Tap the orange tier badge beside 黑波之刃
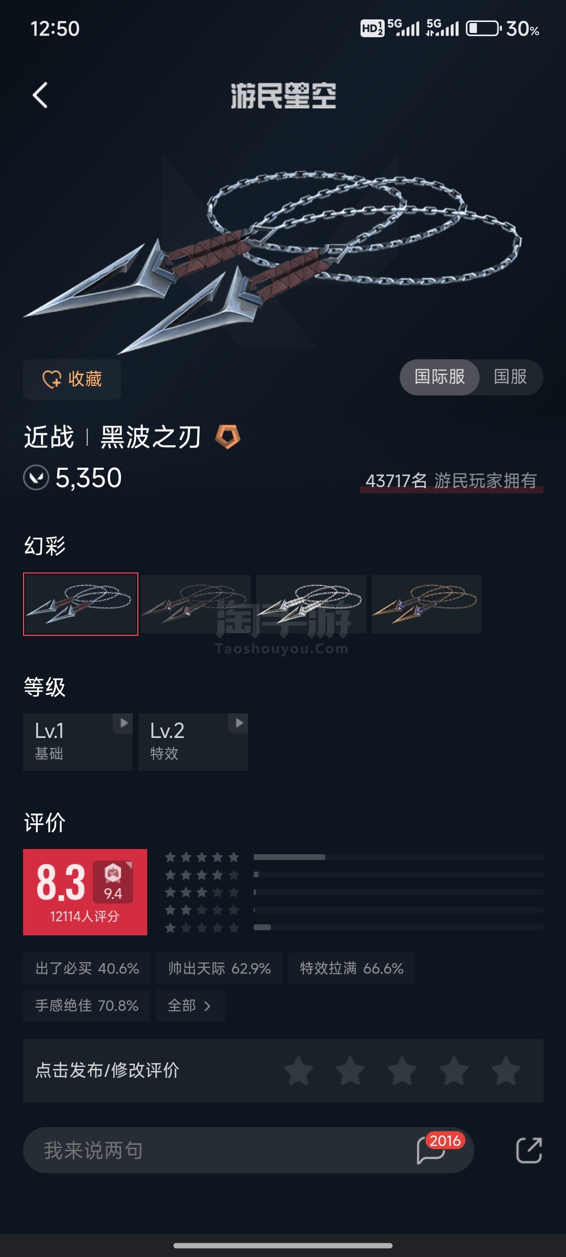 tap(228, 437)
